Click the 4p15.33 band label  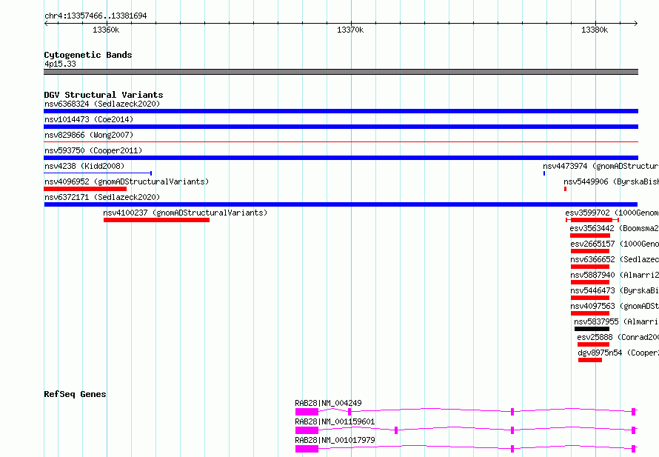click(60, 64)
